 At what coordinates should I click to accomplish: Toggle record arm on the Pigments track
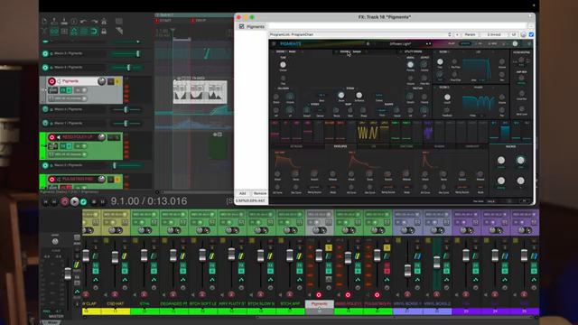(x=52, y=81)
